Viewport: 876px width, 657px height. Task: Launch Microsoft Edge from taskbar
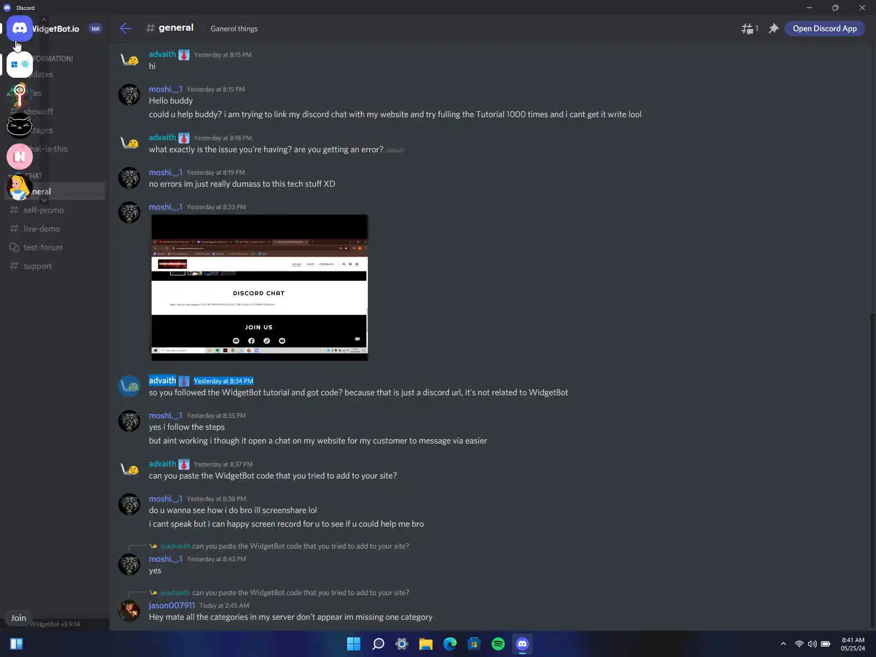pyautogui.click(x=450, y=644)
